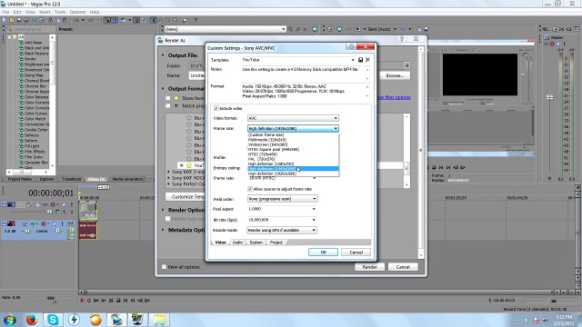Expand the Render Options section
Image resolution: width=582 pixels, height=327 pixels.
163,210
